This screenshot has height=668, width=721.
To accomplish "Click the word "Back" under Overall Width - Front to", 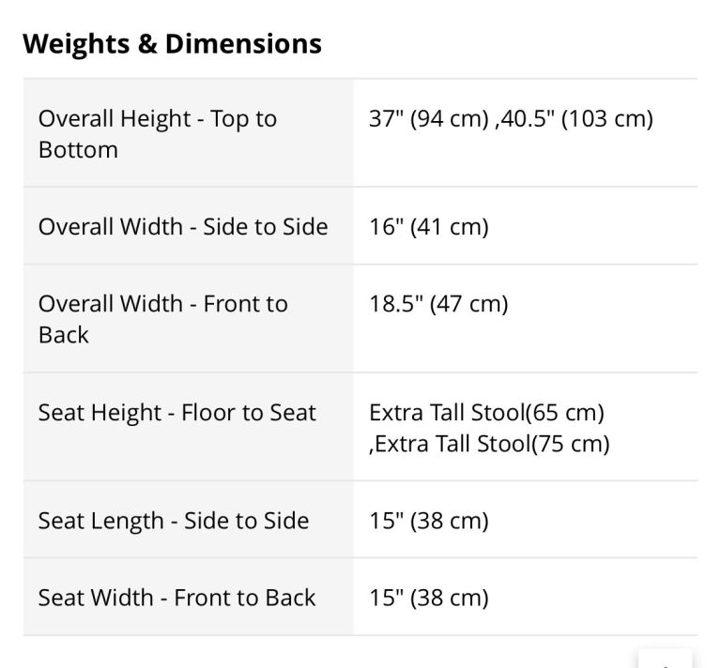I will (64, 335).
